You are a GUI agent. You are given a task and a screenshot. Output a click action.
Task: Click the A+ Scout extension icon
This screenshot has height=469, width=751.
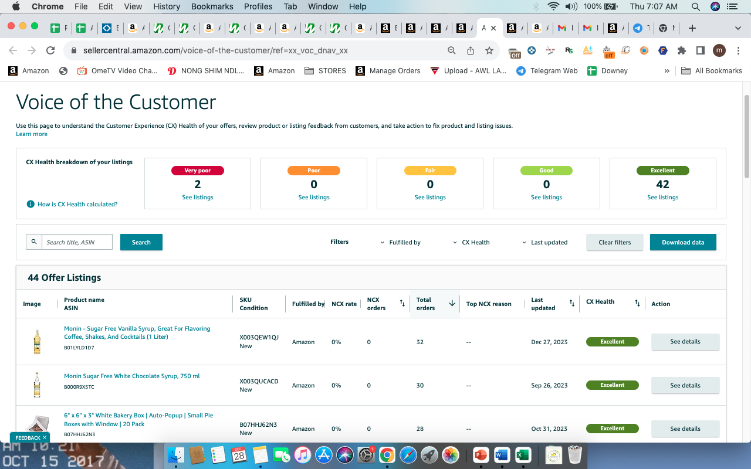coord(587,50)
